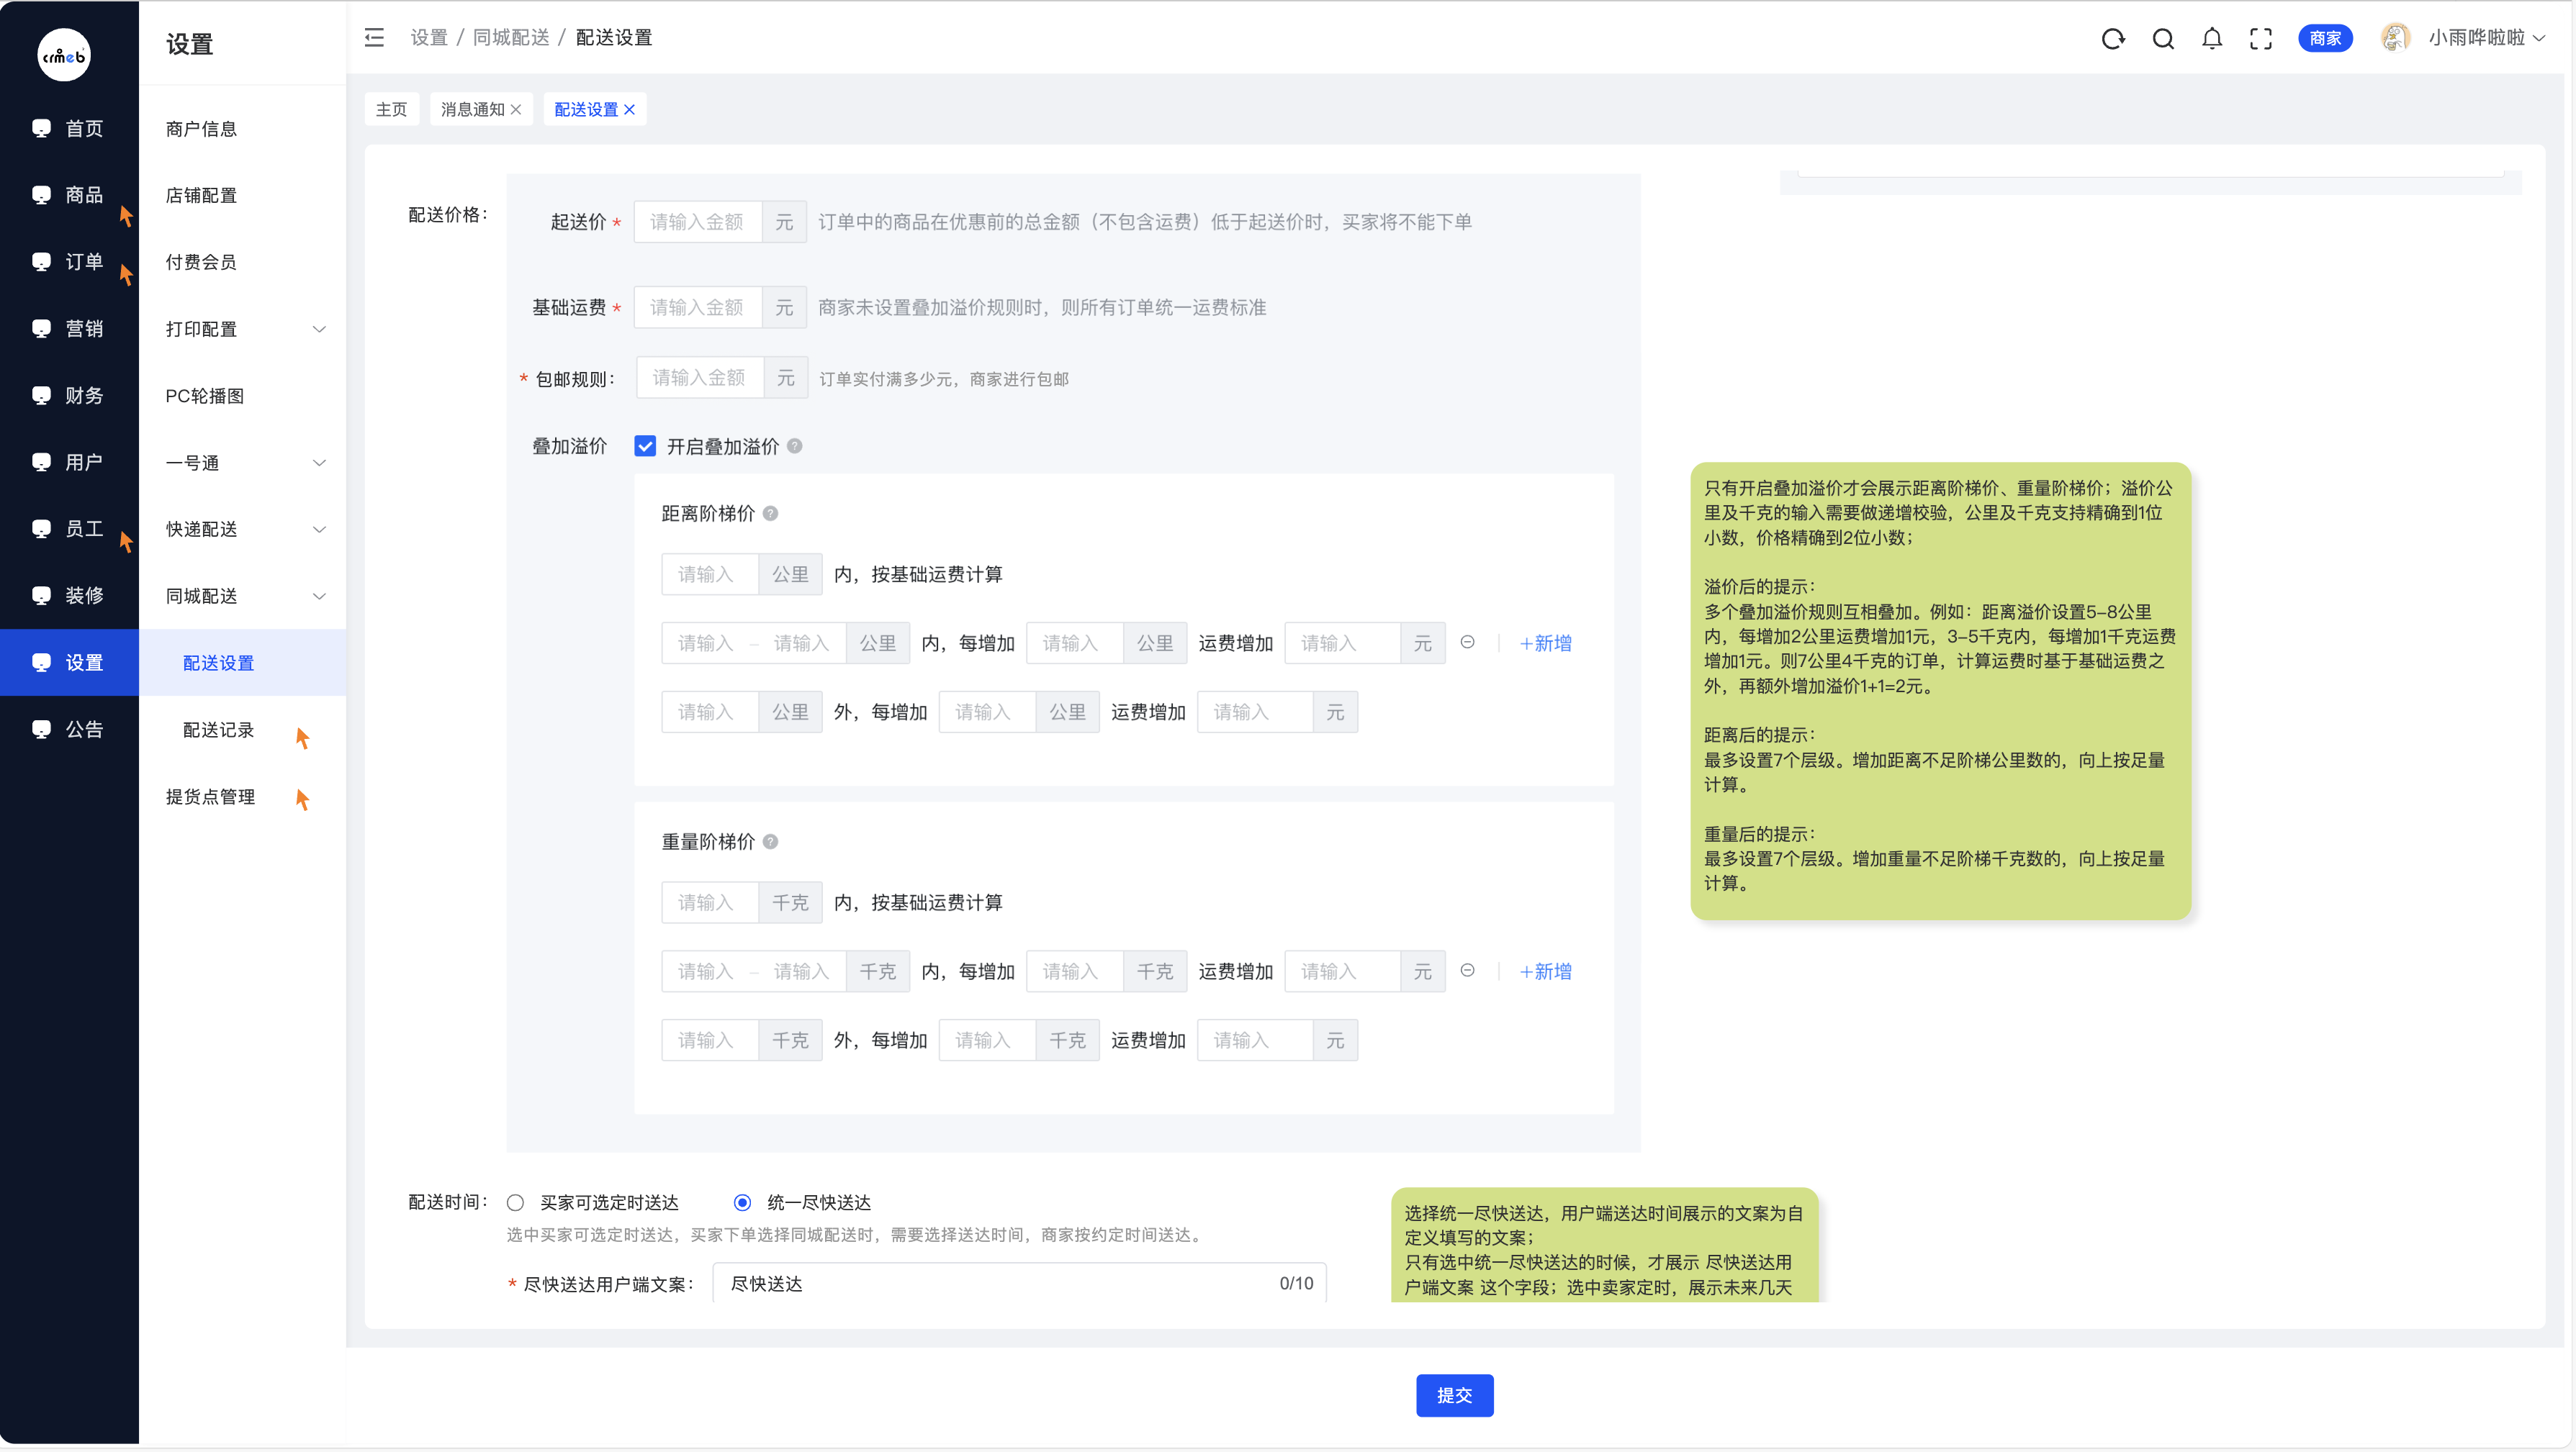
Task: Open 员工 in the main sidebar
Action: click(69, 529)
